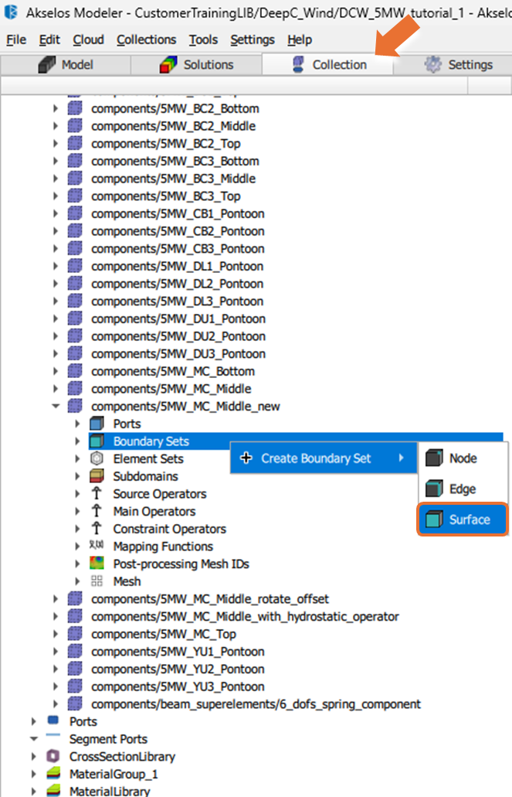Viewport: 512px width, 797px height.
Task: Click the component icon of 5MW_YU1_Pontoon
Action: [75, 652]
